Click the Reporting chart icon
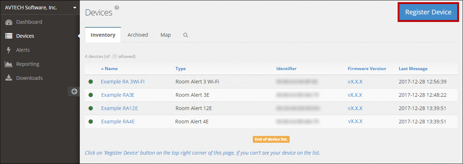Image resolution: width=463 pixels, height=164 pixels. coord(9,64)
